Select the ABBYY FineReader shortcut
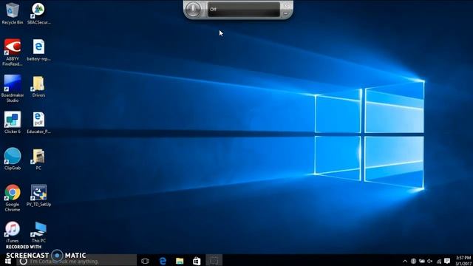Screen dimensions: 473x266 pos(13,52)
